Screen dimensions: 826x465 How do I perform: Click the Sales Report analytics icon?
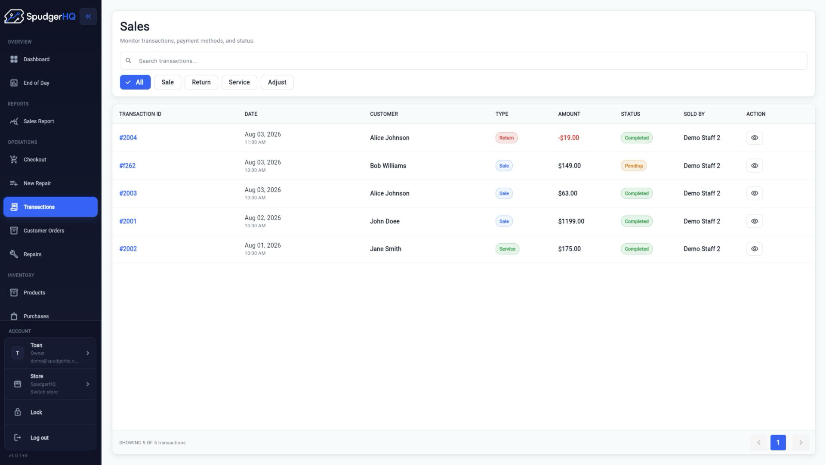coord(14,121)
